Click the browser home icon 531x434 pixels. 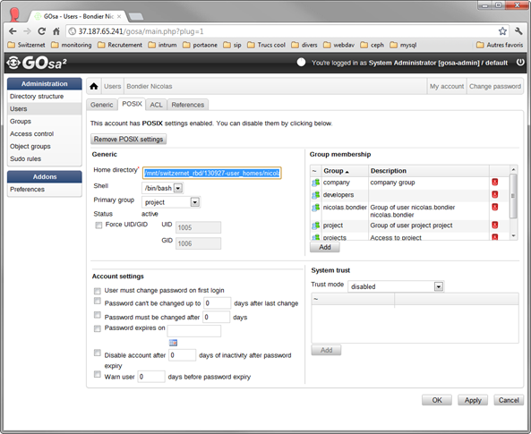[x=56, y=31]
